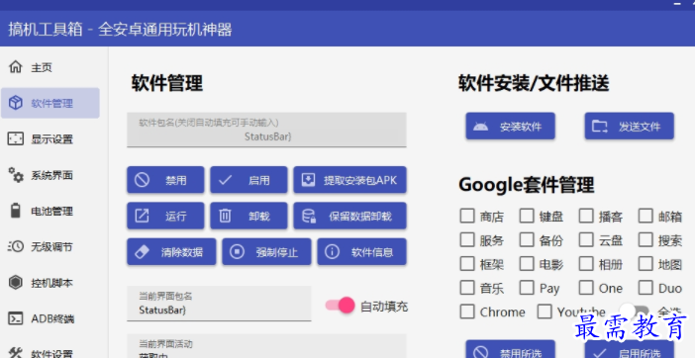Click the 当前界面活动 field

[x=266, y=346]
